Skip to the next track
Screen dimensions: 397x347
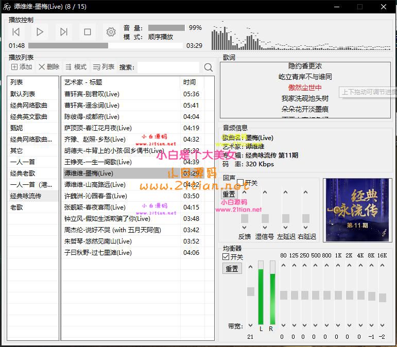pyautogui.click(x=64, y=32)
